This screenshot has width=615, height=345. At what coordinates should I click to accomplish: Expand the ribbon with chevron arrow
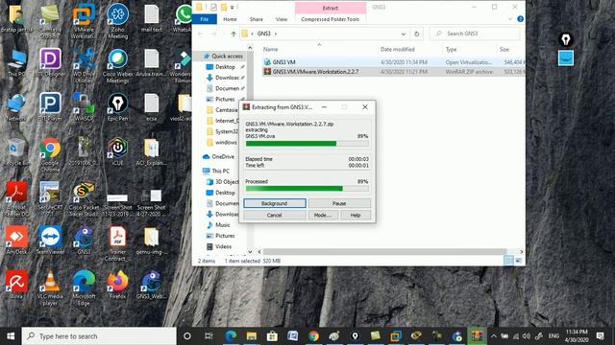(x=510, y=19)
